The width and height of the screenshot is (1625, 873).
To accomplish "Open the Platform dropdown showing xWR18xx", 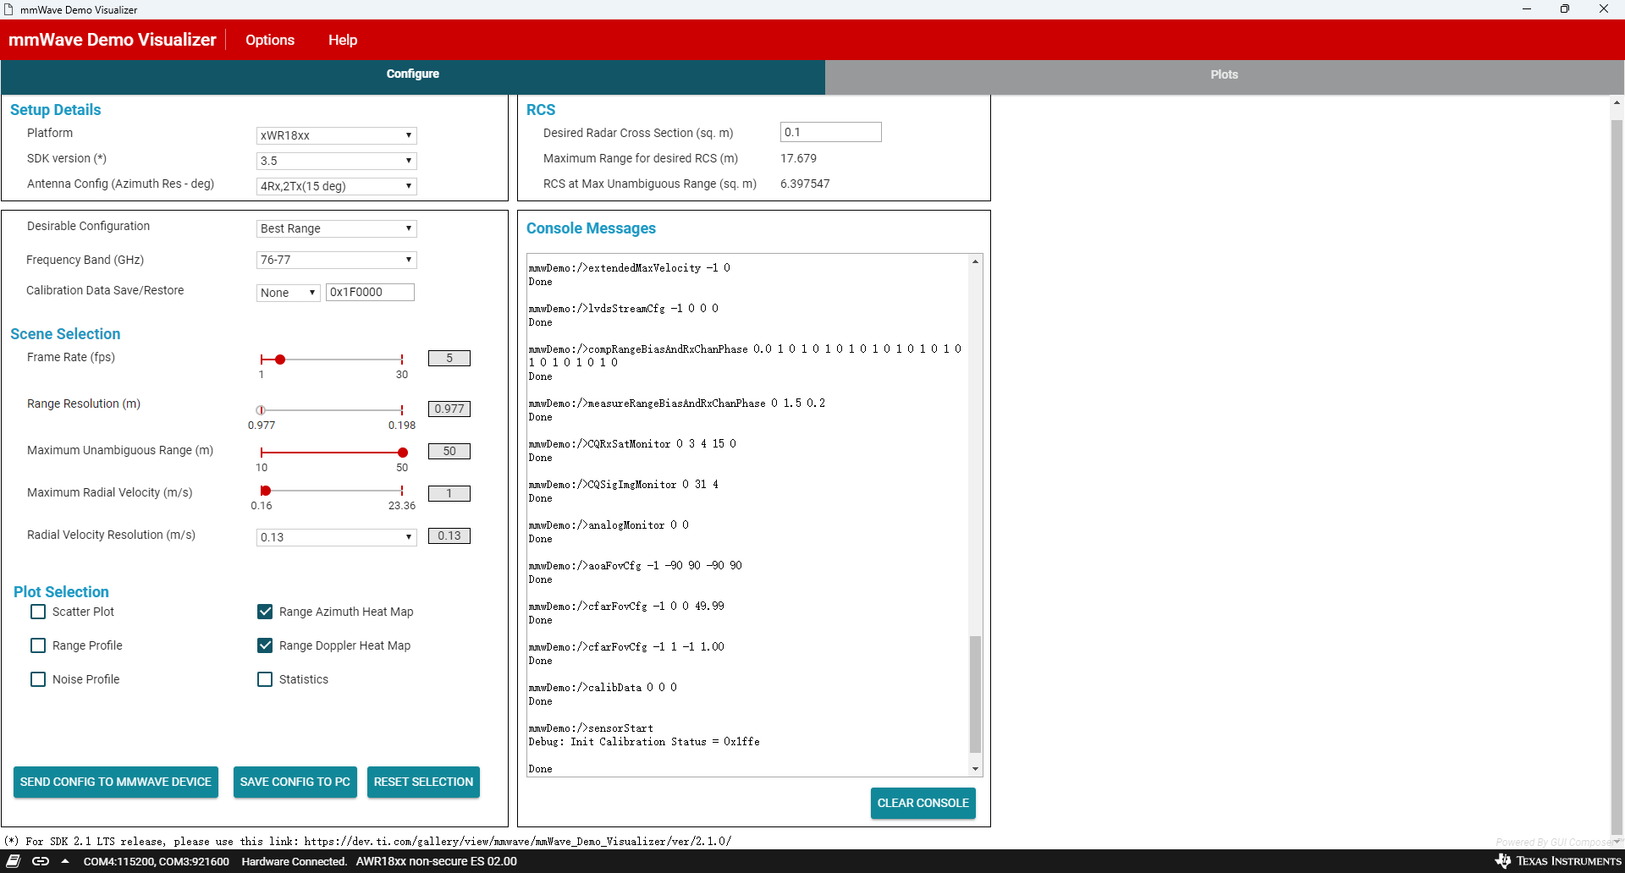I will tap(337, 135).
